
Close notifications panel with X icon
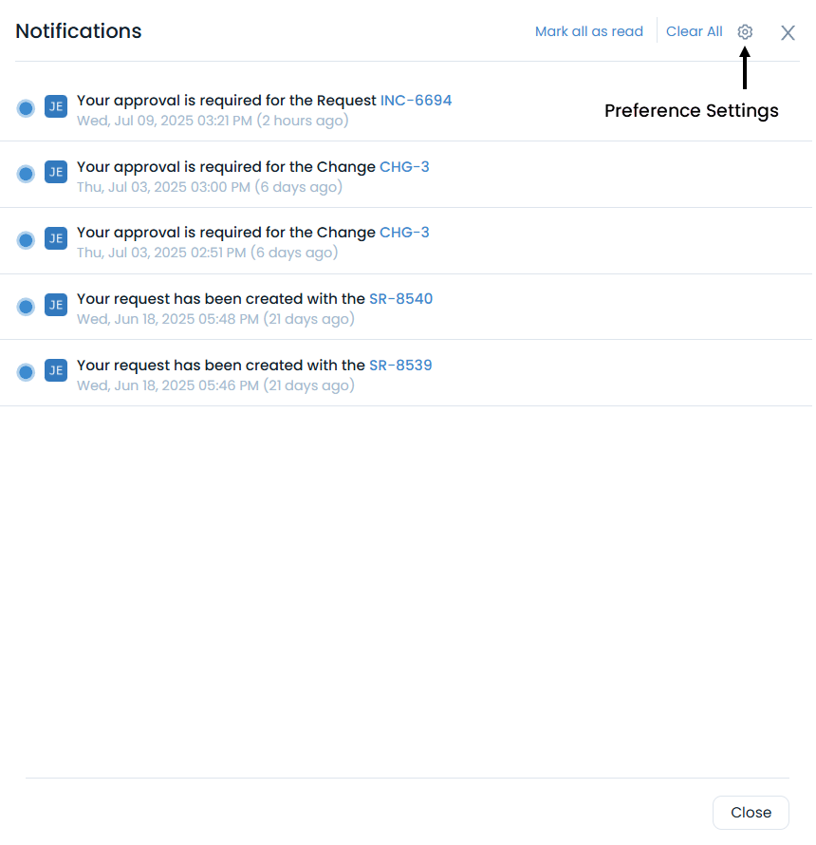click(788, 33)
